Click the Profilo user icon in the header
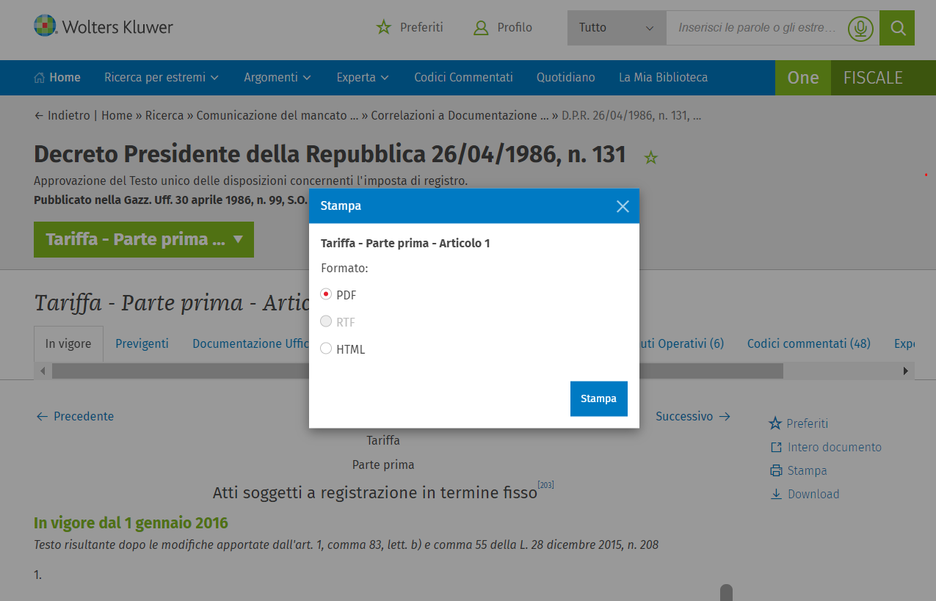 [x=481, y=28]
